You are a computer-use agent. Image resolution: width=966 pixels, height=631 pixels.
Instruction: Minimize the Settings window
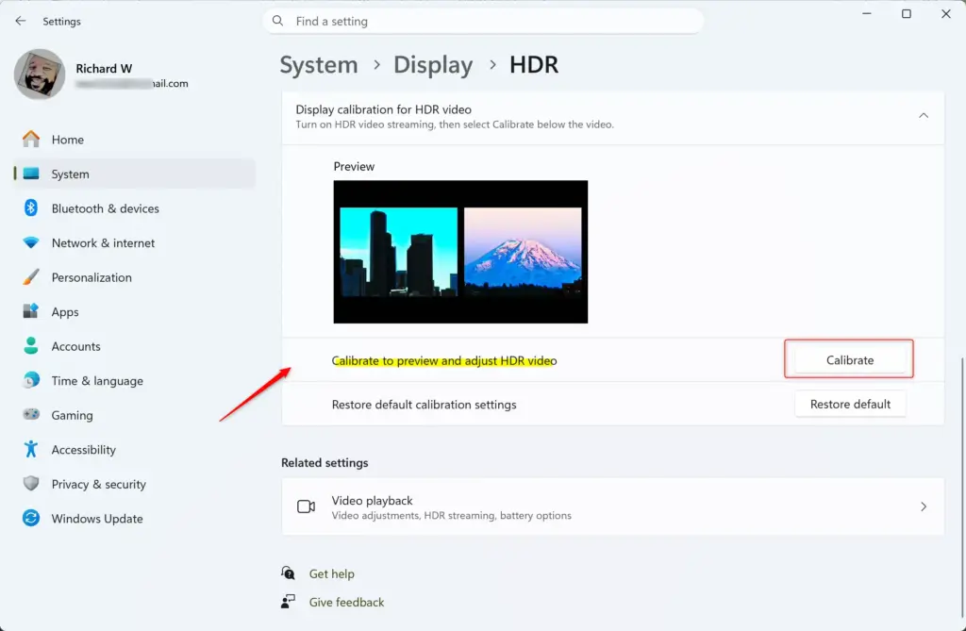867,13
